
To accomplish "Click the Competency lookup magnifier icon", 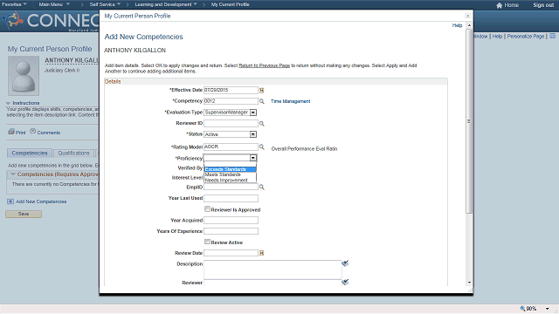I will 262,101.
